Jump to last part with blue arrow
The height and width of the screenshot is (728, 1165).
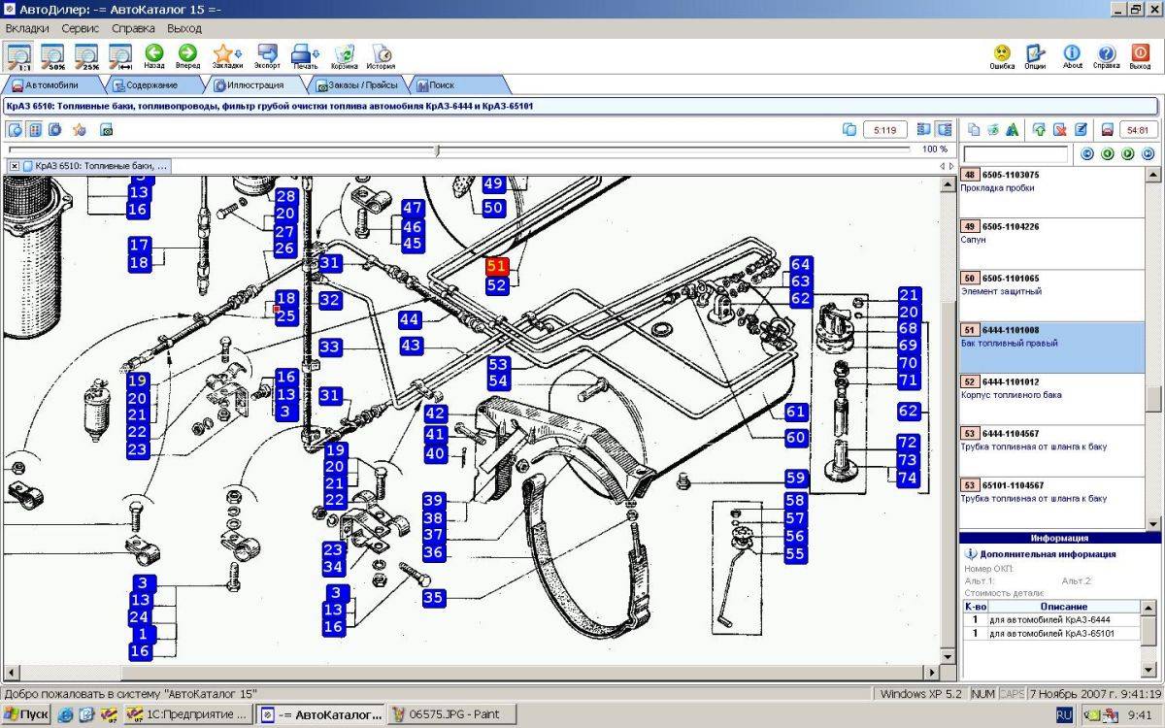coord(1148,154)
